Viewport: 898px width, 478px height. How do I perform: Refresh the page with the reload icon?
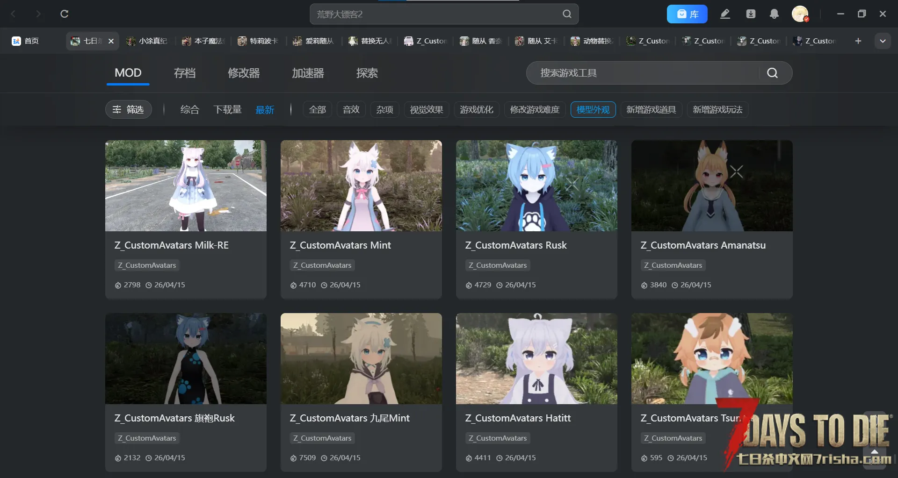pos(65,14)
